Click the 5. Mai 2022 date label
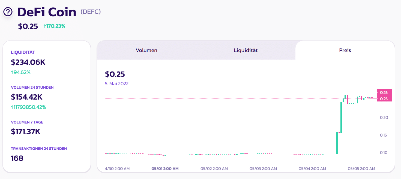This screenshot has height=179, width=401. pyautogui.click(x=117, y=84)
